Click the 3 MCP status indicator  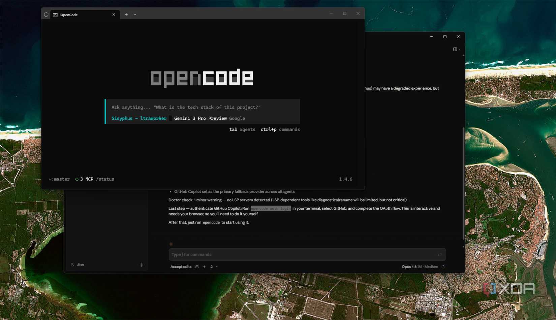pos(84,179)
